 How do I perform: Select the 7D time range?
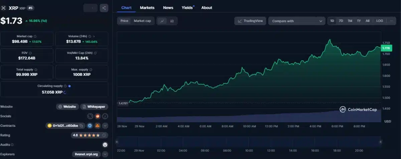click(341, 21)
